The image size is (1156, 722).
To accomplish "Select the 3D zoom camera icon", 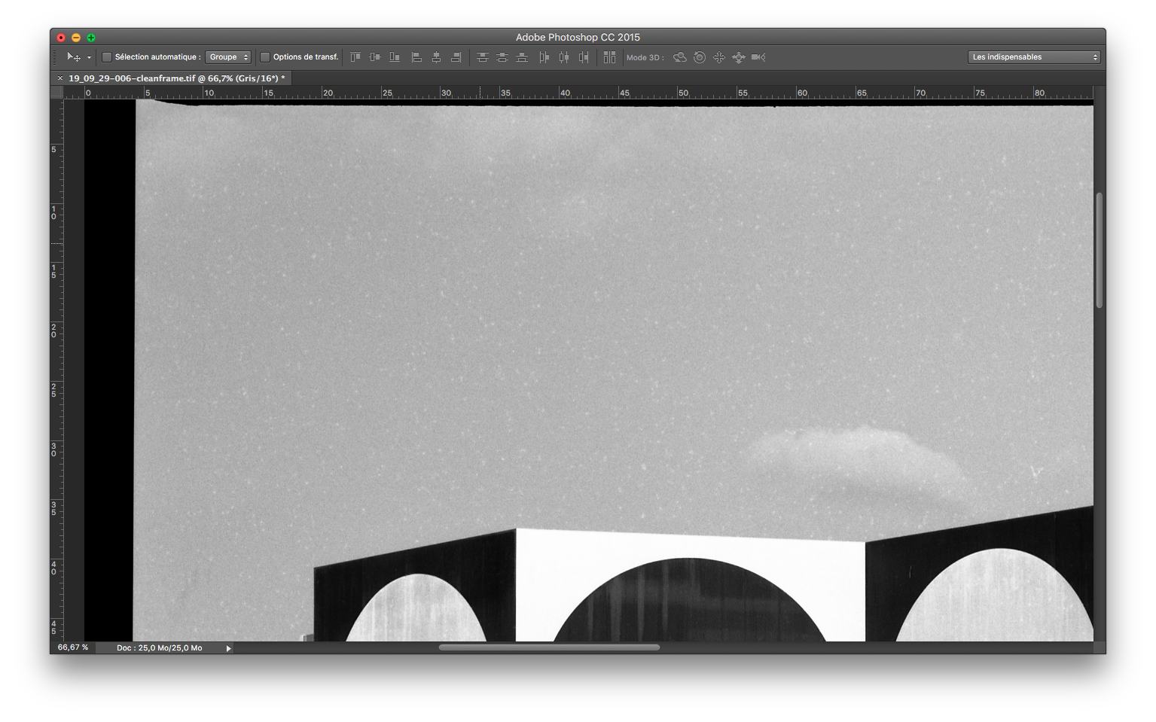I will point(758,57).
